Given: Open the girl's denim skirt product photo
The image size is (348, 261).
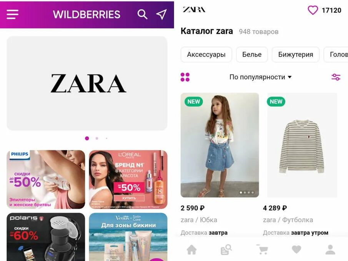Looking at the screenshot, I should (x=220, y=145).
